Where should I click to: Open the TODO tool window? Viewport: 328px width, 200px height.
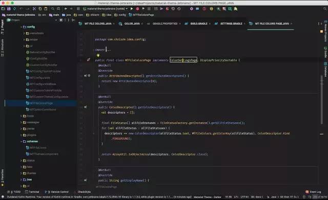point(14,192)
